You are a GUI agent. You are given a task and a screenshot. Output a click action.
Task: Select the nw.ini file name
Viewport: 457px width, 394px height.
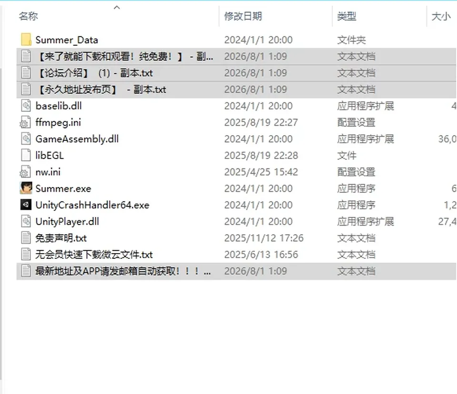tap(48, 172)
